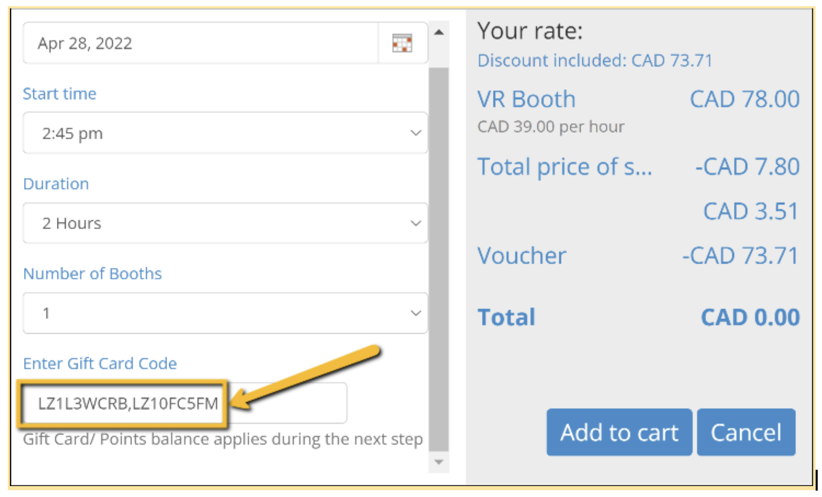Screen dimensions: 822x497
Task: Click the Duration chevron arrow
Action: coord(416,223)
